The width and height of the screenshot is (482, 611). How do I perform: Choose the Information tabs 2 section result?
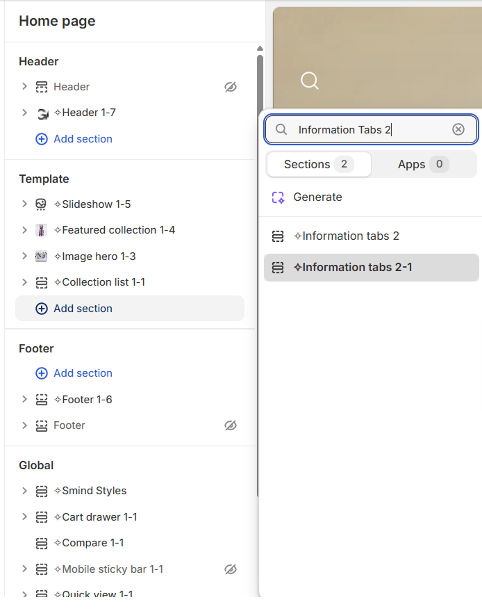[x=351, y=236]
